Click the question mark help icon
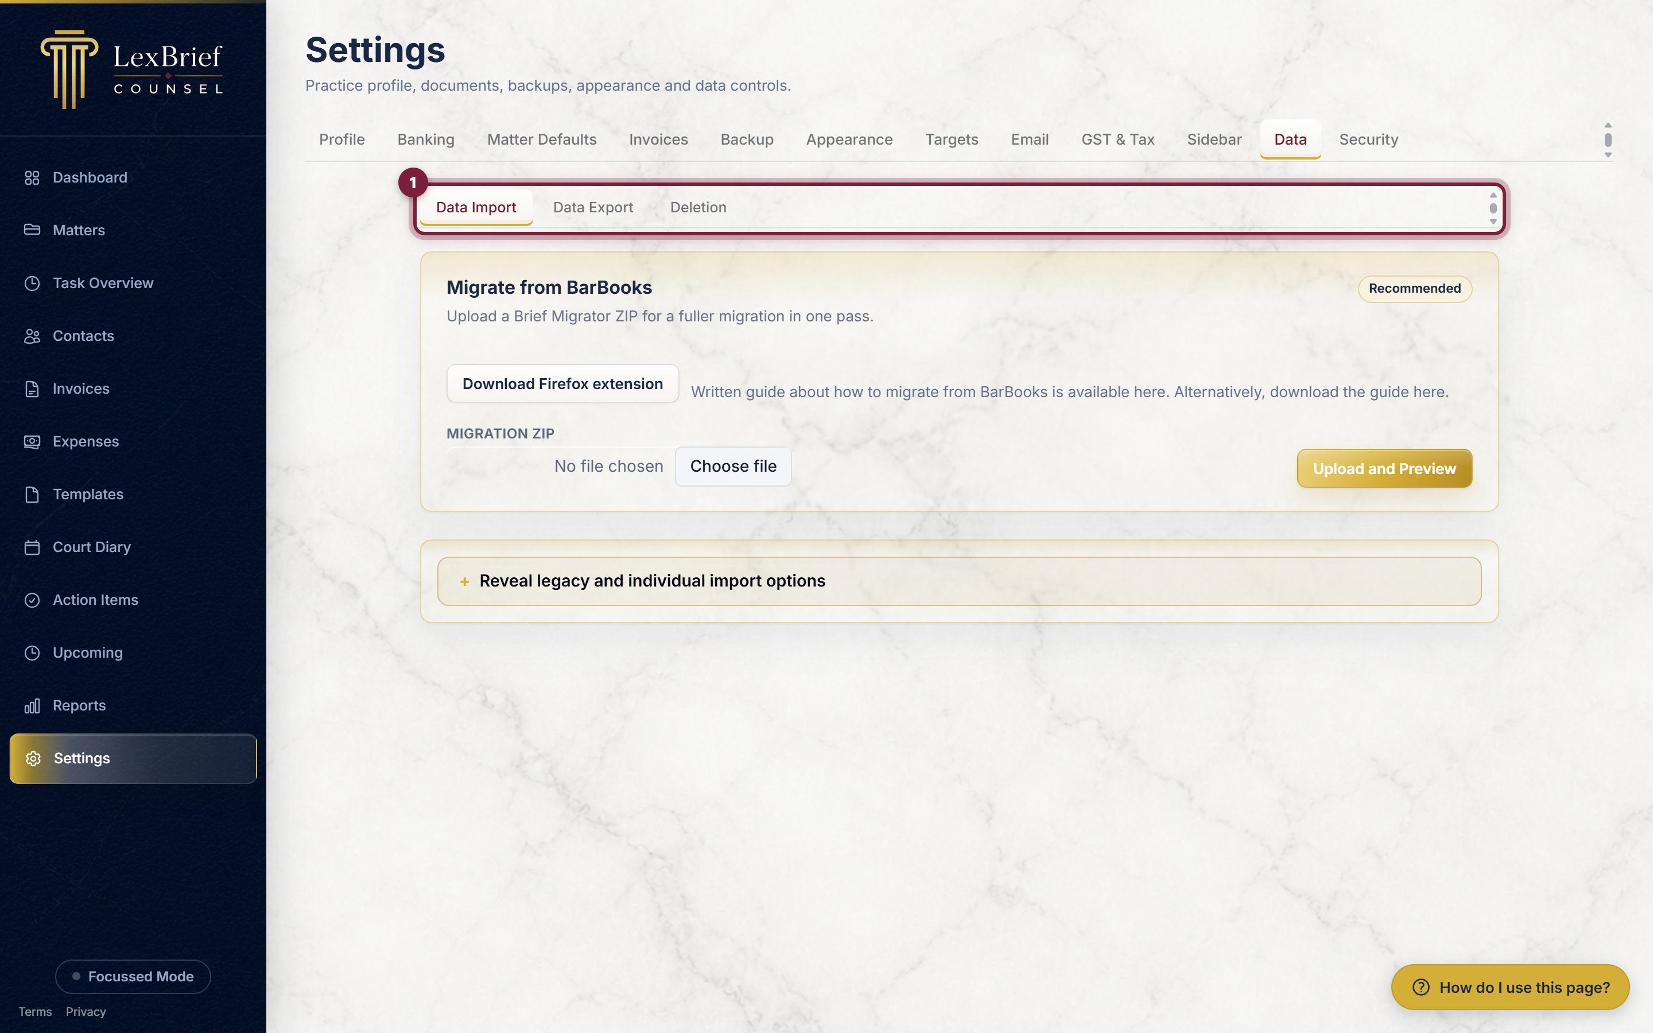This screenshot has width=1653, height=1033. [x=1421, y=987]
